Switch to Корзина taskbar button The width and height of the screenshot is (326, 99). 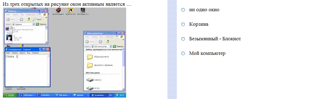(81, 95)
